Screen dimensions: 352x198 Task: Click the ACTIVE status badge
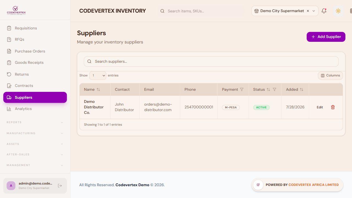click(261, 107)
